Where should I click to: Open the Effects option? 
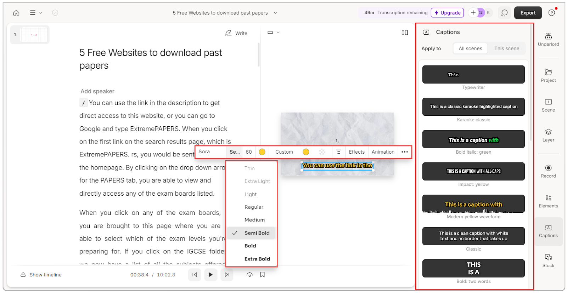(x=357, y=152)
